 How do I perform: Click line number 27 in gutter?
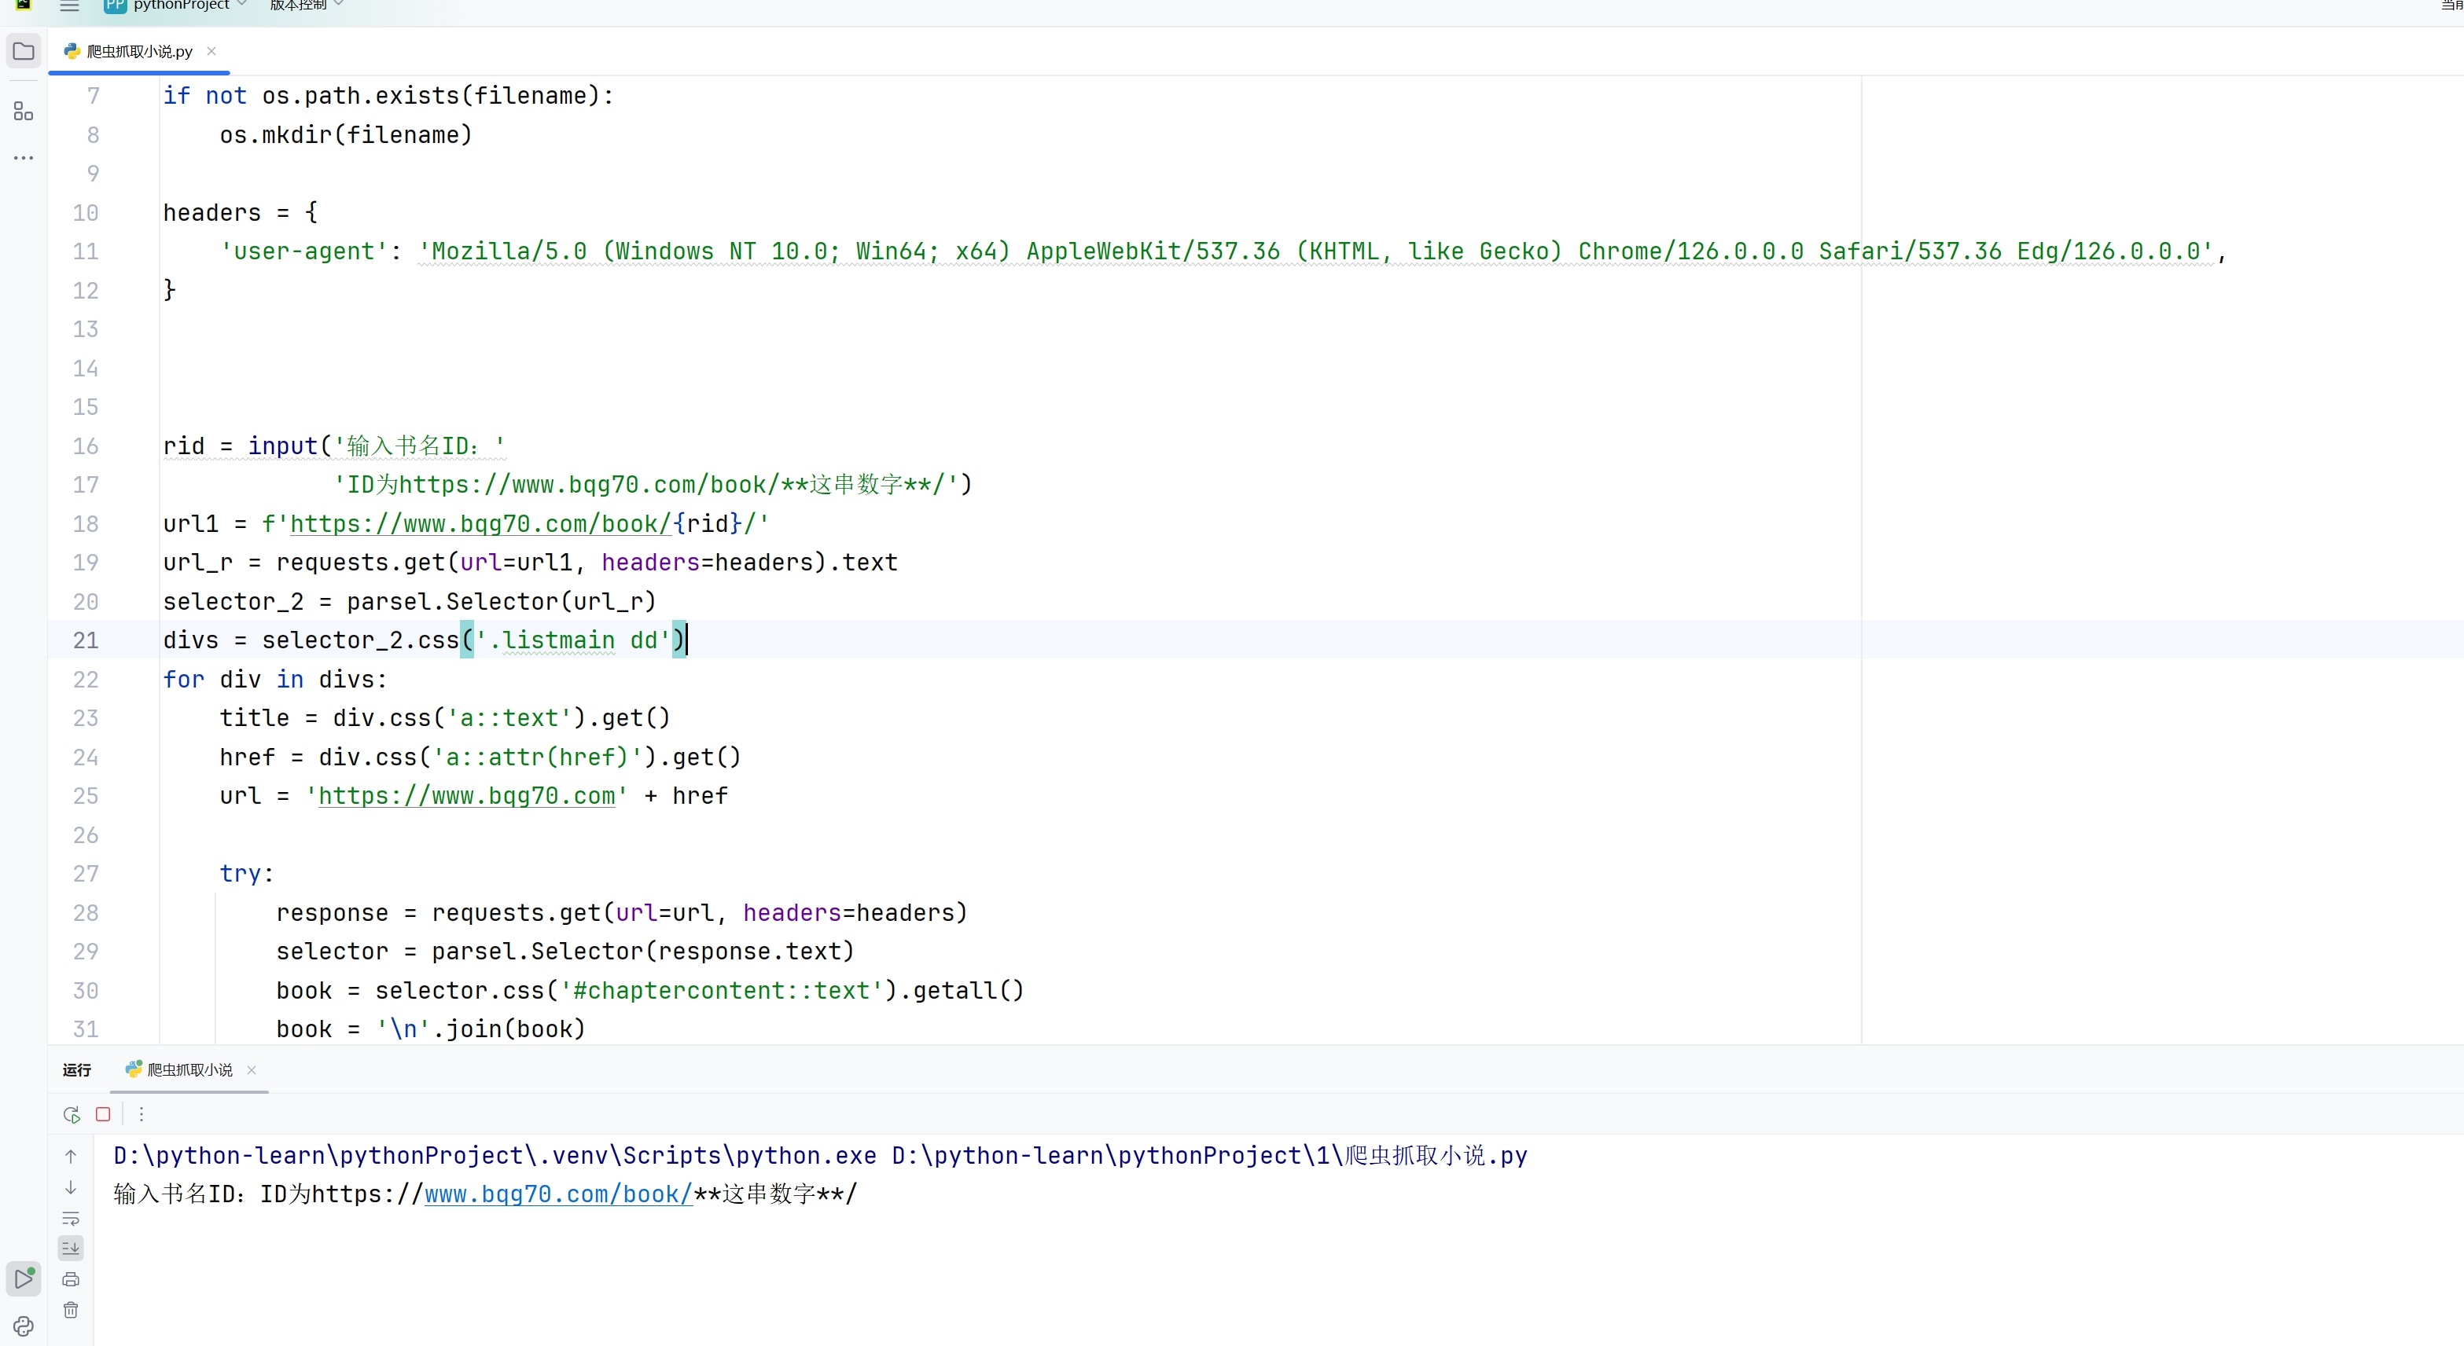pos(85,874)
